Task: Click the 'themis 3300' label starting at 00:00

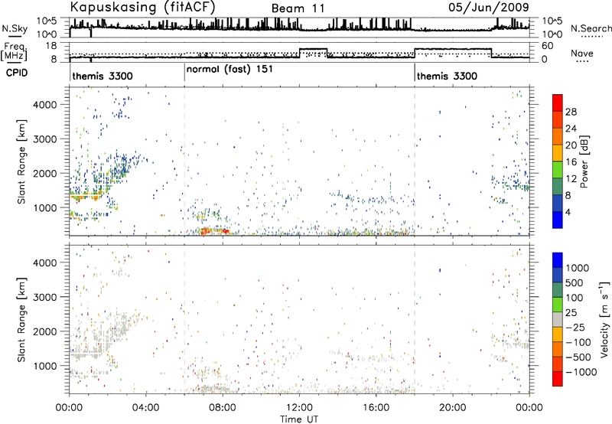Action: coord(103,76)
